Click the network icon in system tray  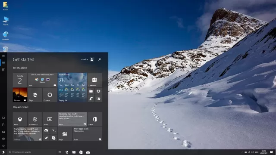click(x=249, y=152)
